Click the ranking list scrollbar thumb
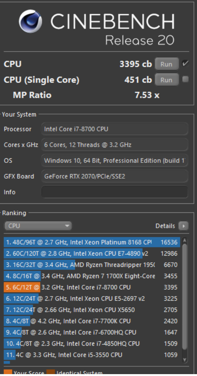 [185, 297]
